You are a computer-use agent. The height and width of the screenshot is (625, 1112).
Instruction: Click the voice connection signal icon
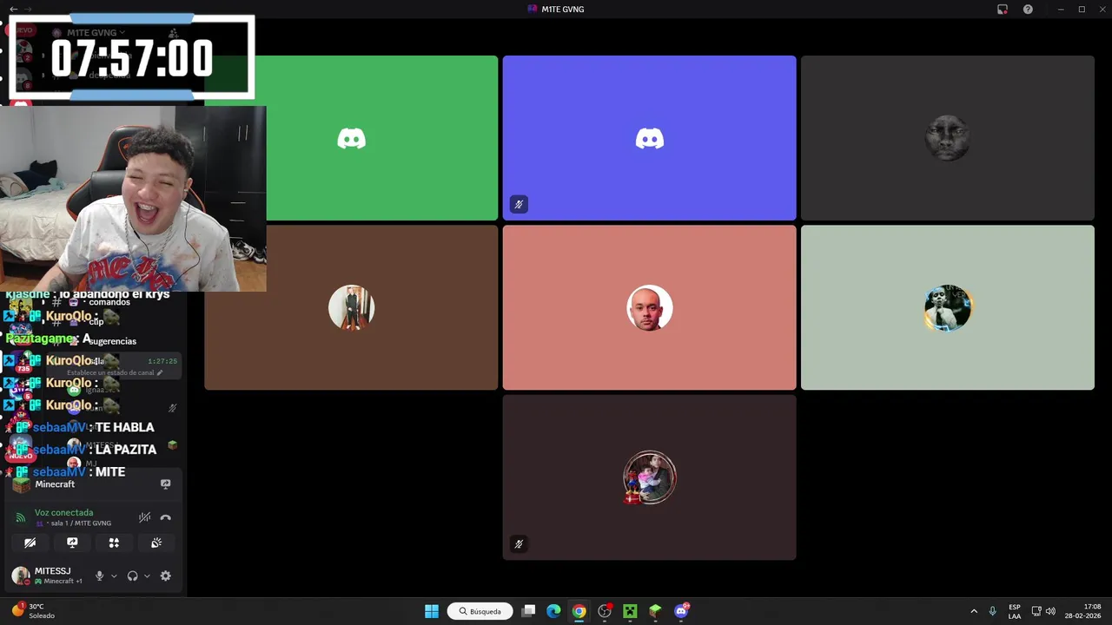(21, 517)
